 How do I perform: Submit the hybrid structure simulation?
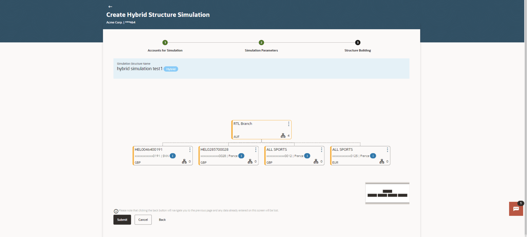click(122, 220)
